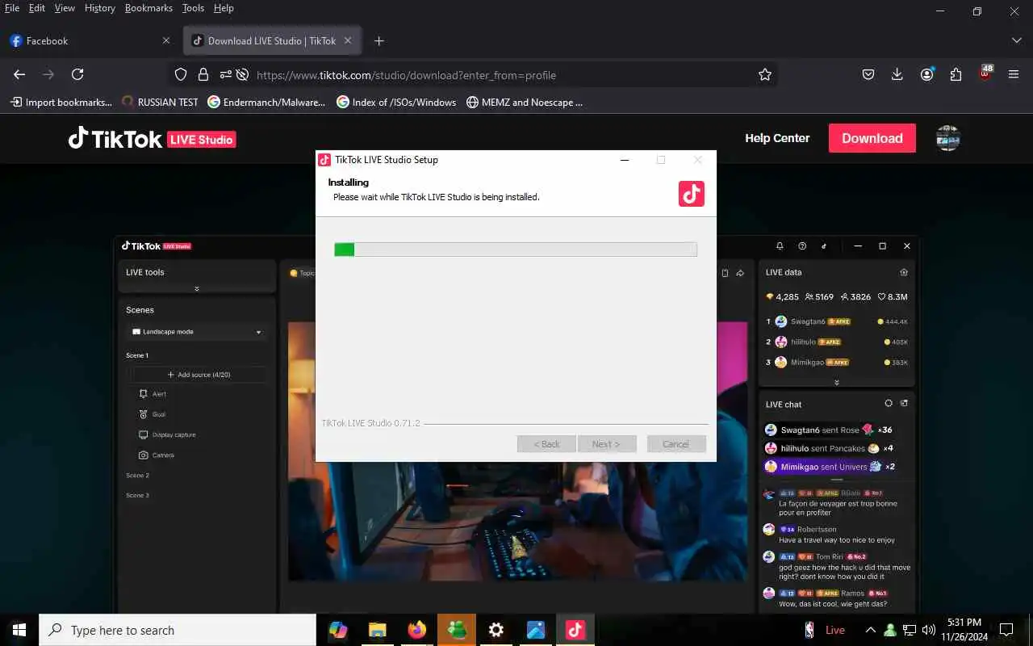Click the TikTok installer taskbar icon
This screenshot has width=1033, height=646.
point(575,630)
